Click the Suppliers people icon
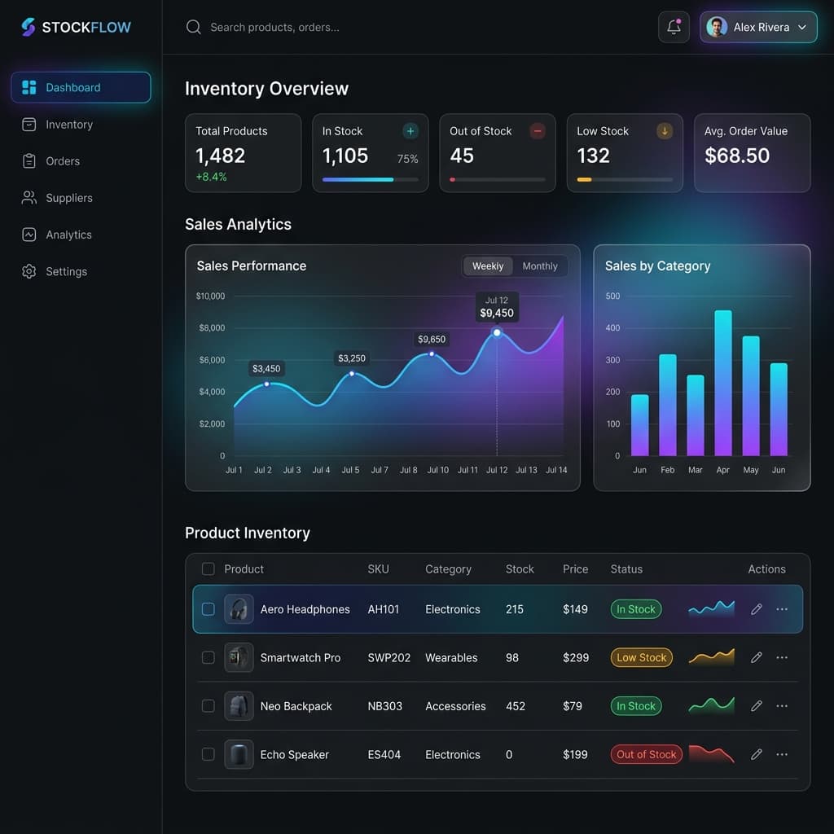The width and height of the screenshot is (834, 834). coord(29,198)
